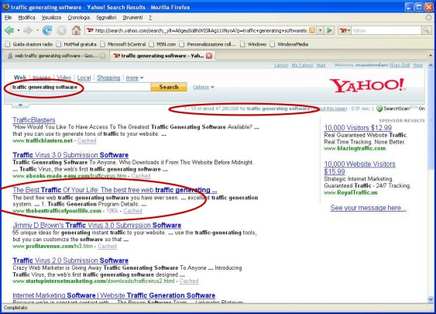Close the Yahoo search results tab
The width and height of the screenshot is (436, 314).
pyautogui.click(x=209, y=56)
